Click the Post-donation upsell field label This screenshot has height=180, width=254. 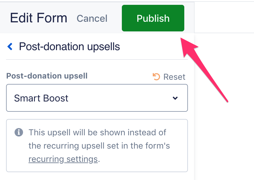pos(47,76)
